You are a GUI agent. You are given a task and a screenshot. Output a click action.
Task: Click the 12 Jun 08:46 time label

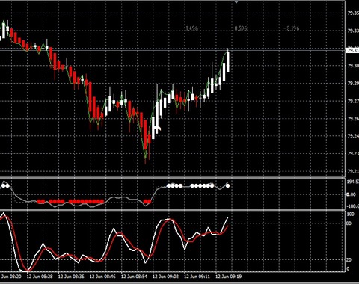102,277
